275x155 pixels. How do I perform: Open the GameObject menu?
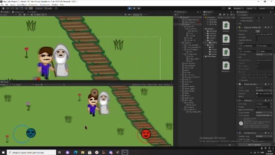(x=22, y=5)
